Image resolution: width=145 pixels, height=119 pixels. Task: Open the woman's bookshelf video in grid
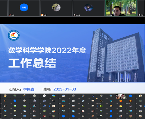pos(121,96)
